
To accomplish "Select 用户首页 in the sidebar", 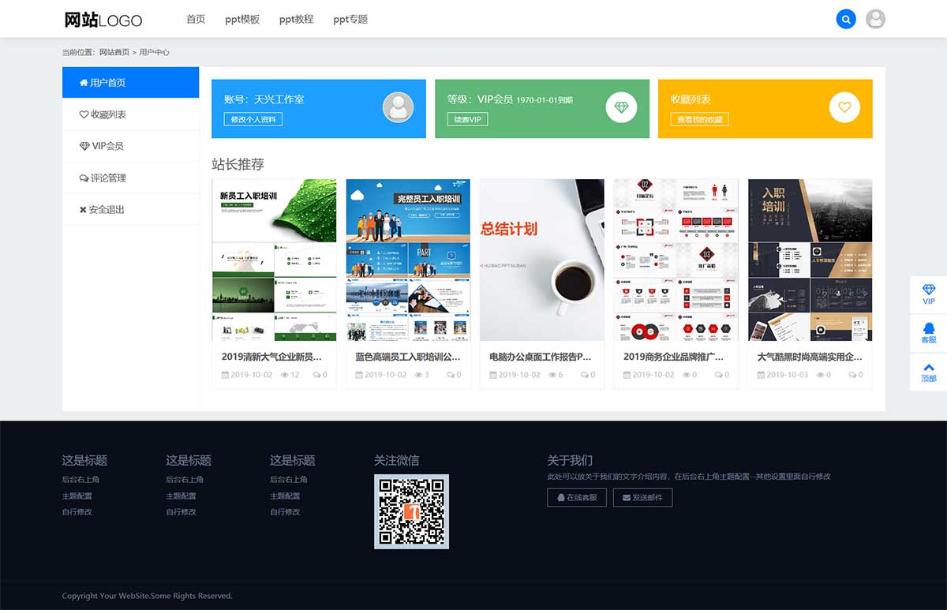I will (x=130, y=82).
